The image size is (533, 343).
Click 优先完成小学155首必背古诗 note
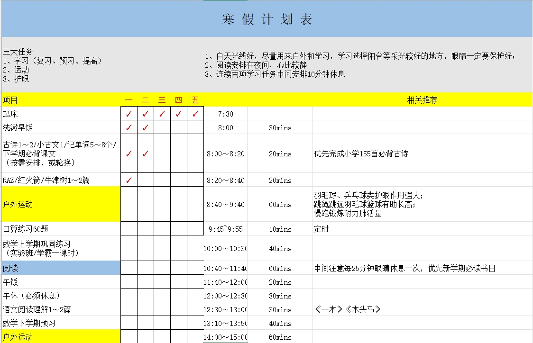coord(361,153)
